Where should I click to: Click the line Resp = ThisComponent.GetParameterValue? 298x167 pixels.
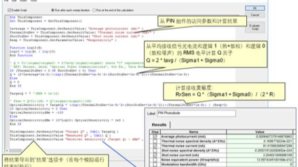pyautogui.click(x=63, y=40)
